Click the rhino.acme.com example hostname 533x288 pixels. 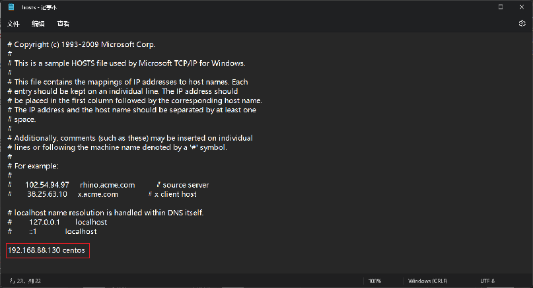(108, 185)
